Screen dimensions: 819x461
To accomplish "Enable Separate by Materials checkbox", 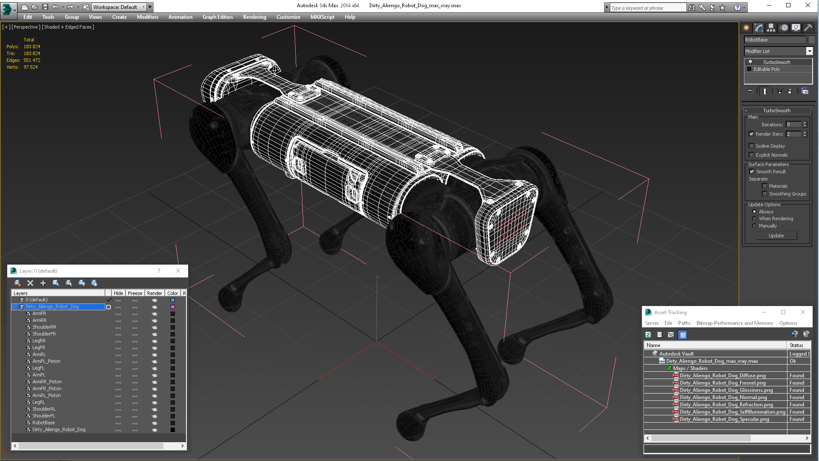I will coord(765,186).
